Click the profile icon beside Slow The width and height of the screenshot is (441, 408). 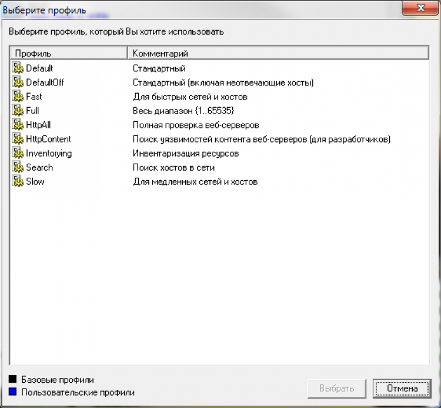[x=18, y=181]
